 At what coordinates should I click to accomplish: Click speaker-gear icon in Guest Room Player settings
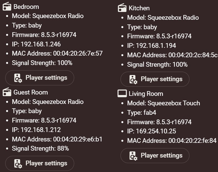[x=18, y=163]
